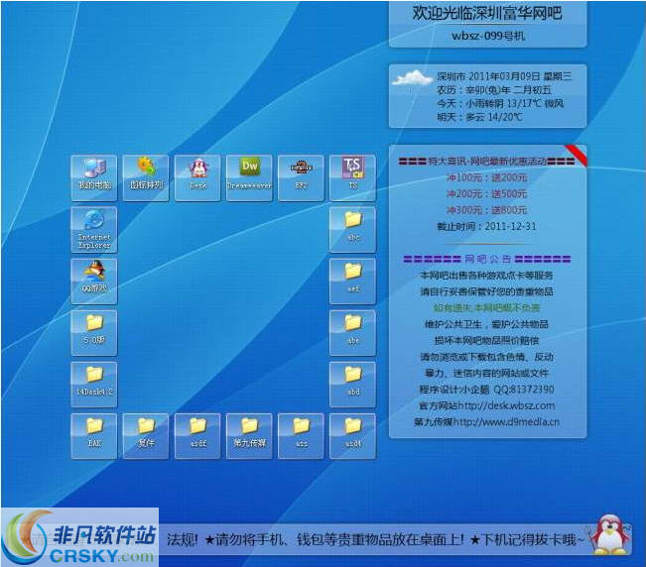This screenshot has width=646, height=567.
Task: Open the TS purple icon tile
Action: click(353, 178)
